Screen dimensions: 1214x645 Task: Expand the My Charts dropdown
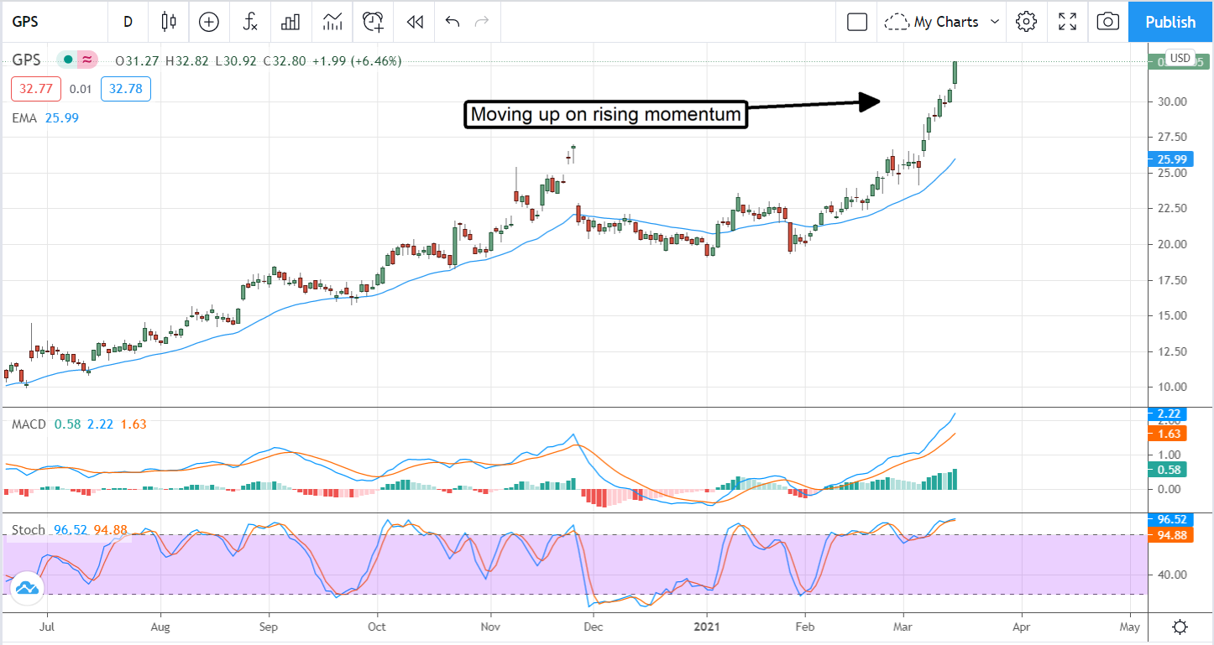point(945,22)
